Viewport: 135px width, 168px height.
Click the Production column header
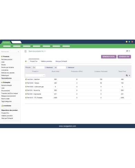point(77,72)
